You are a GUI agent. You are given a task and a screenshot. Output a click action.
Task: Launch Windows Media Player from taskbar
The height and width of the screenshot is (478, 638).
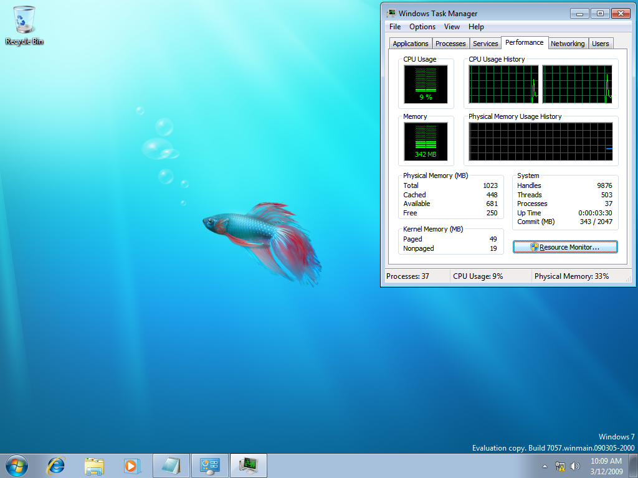click(132, 466)
